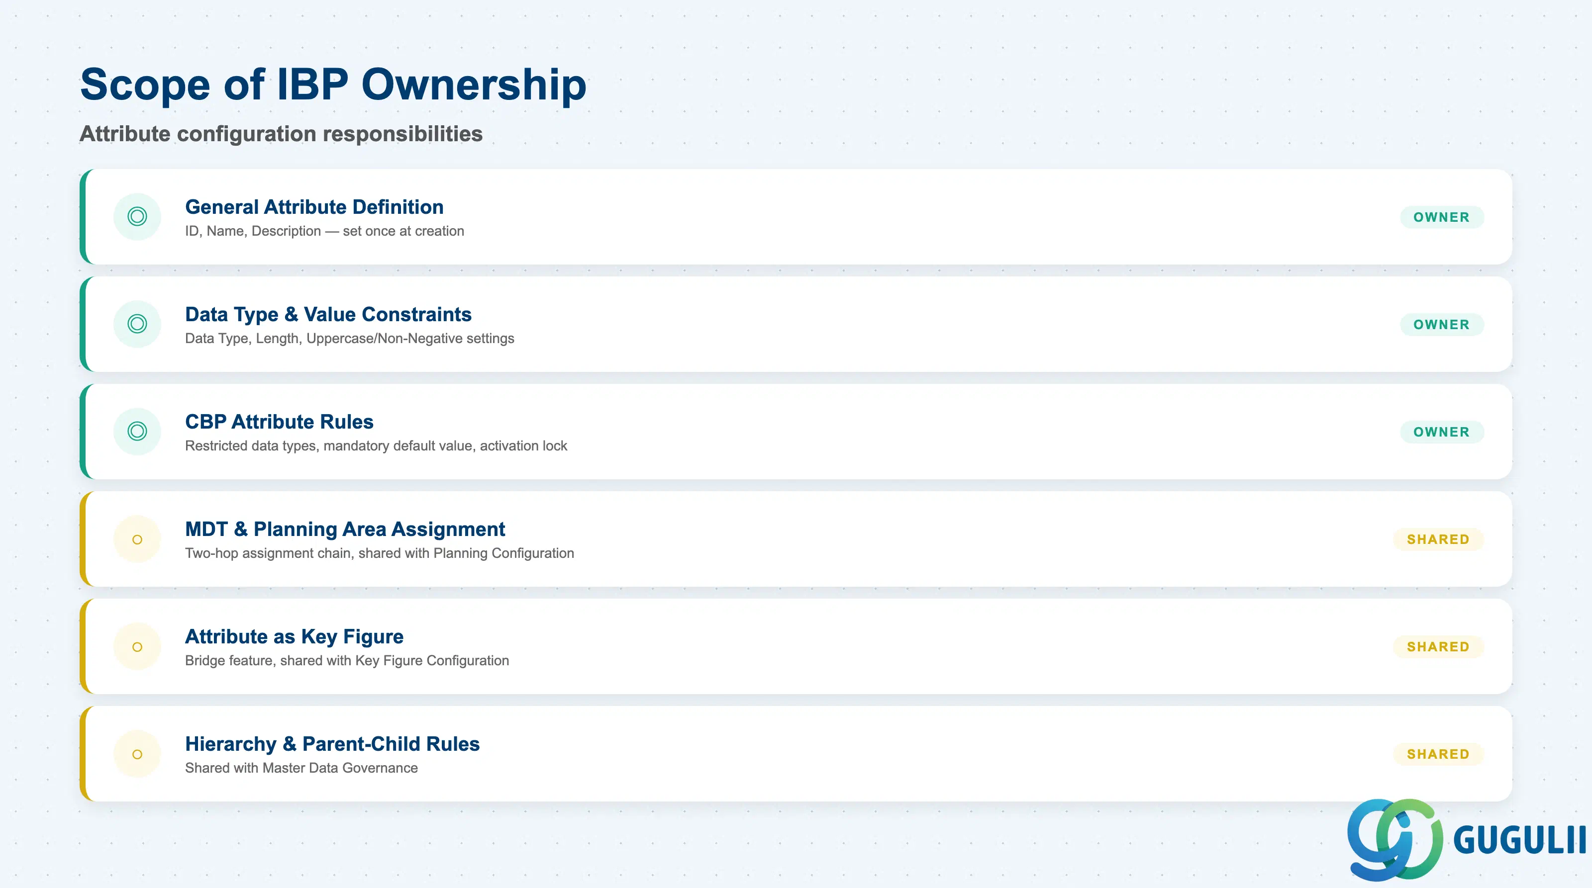Click the Two-hop assignment chain description text

tap(380, 553)
